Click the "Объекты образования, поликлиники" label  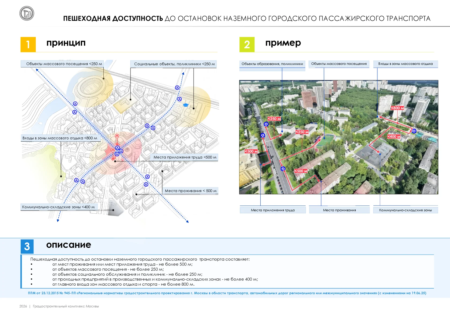coord(272,64)
